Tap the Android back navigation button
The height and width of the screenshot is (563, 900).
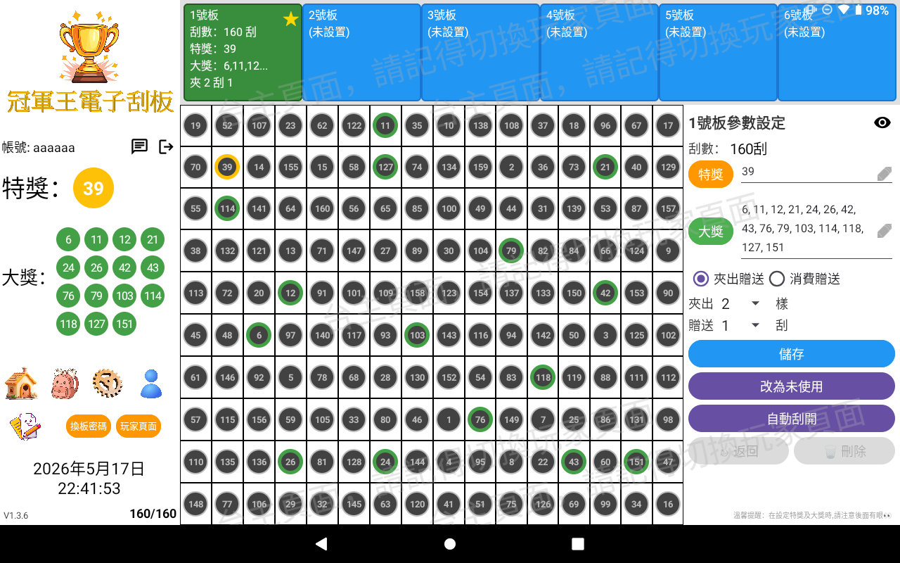(x=321, y=544)
